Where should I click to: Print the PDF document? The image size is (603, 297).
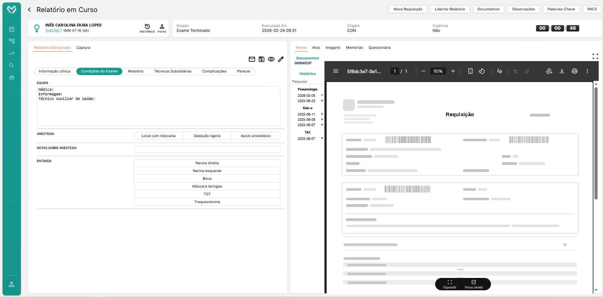574,71
